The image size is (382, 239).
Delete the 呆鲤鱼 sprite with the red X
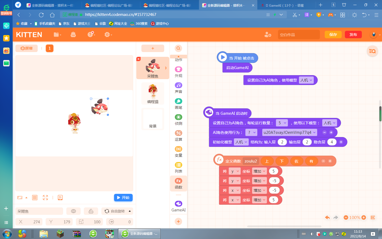pos(138,59)
